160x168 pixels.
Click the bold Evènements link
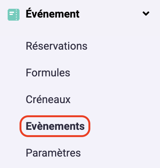pyautogui.click(x=55, y=126)
